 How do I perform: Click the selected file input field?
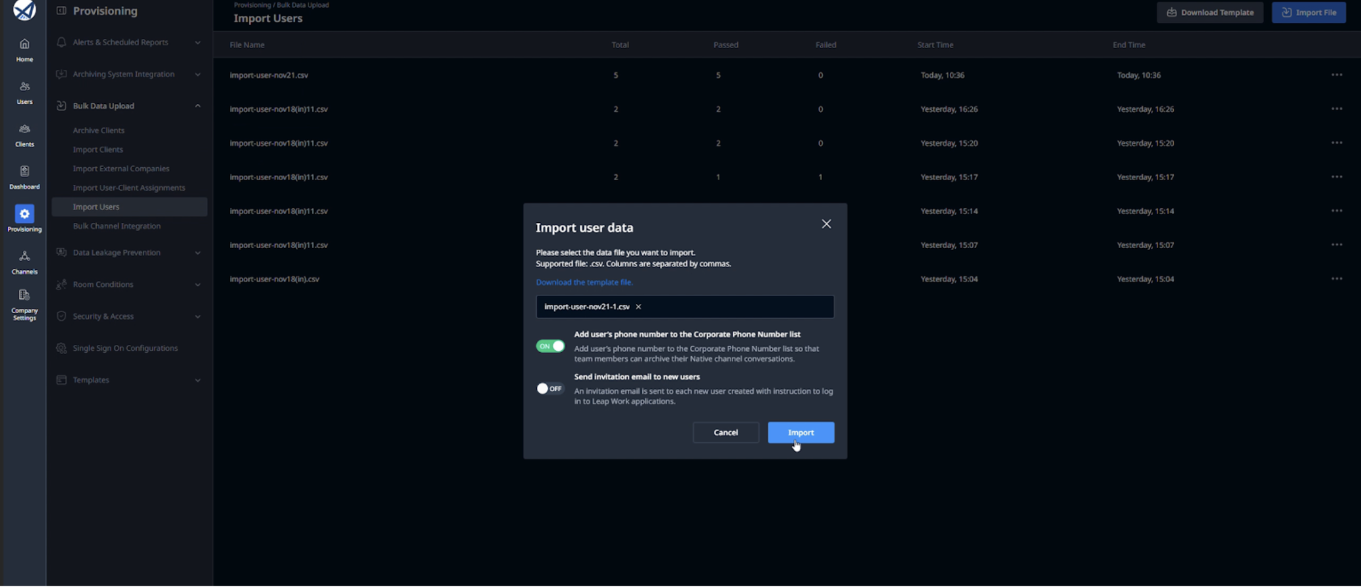684,307
